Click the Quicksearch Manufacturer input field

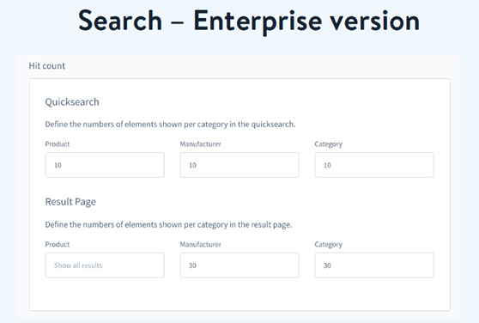(240, 165)
